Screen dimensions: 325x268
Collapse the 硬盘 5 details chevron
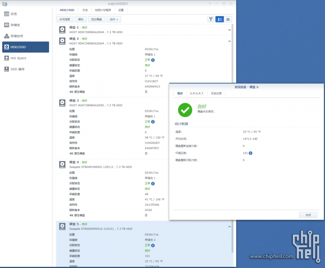(x=229, y=227)
